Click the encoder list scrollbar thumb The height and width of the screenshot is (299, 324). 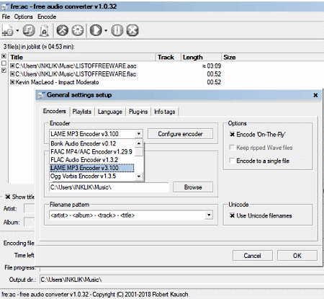139,152
